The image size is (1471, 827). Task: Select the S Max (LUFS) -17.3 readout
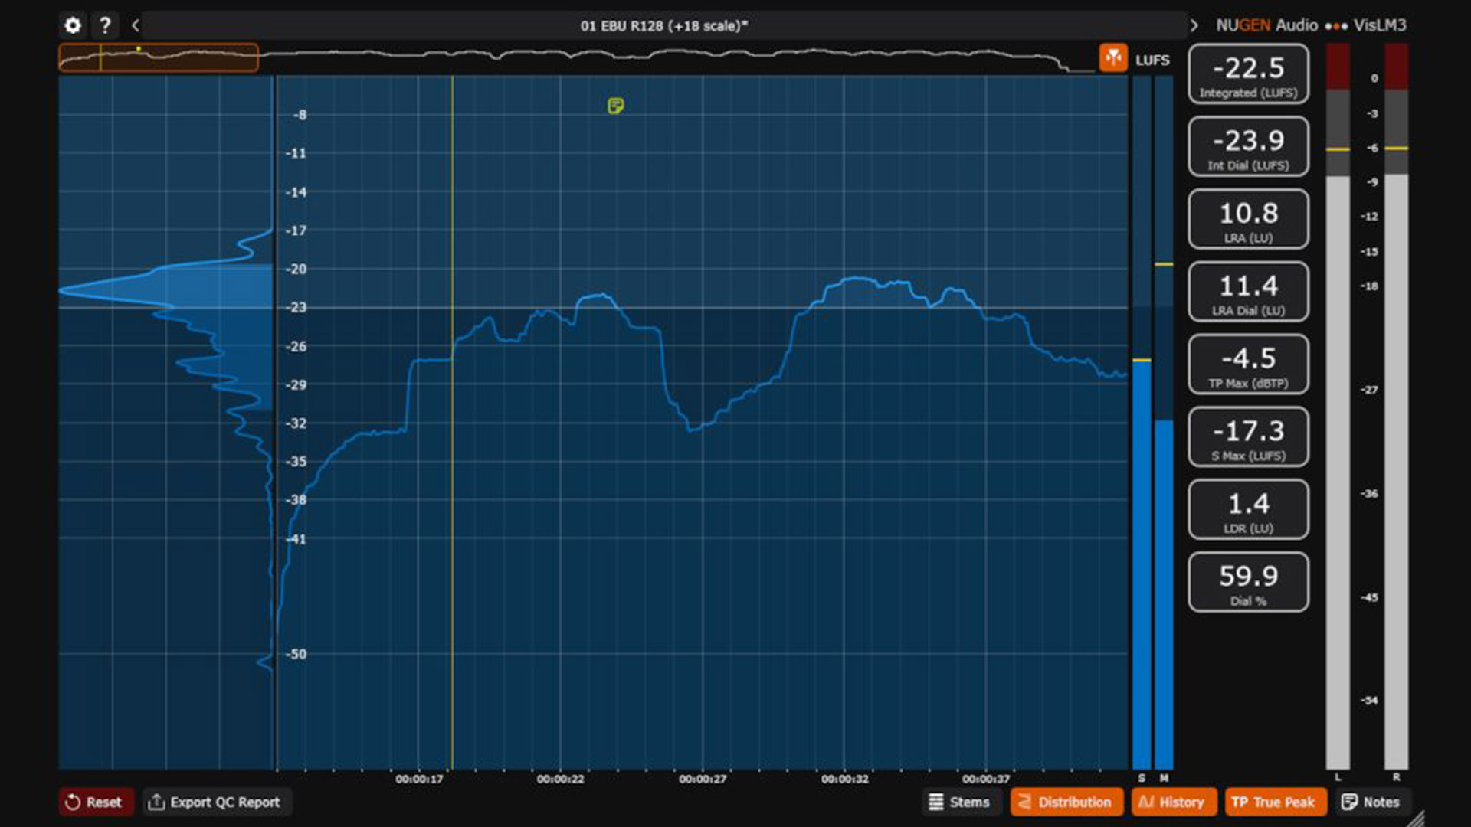(x=1248, y=436)
